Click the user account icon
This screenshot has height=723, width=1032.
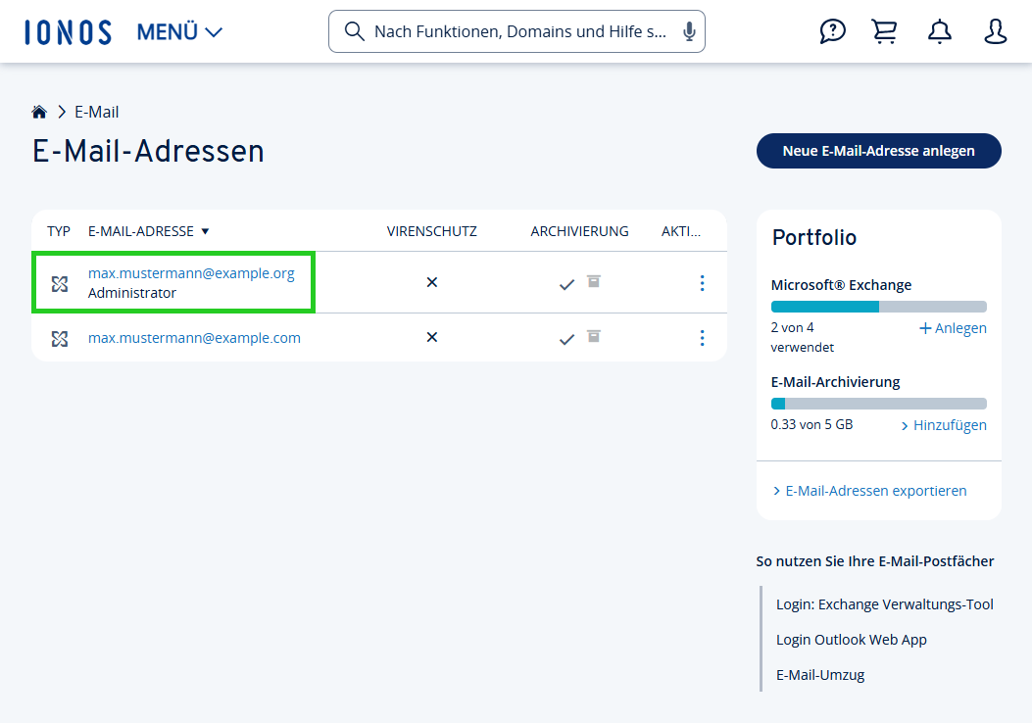[995, 31]
